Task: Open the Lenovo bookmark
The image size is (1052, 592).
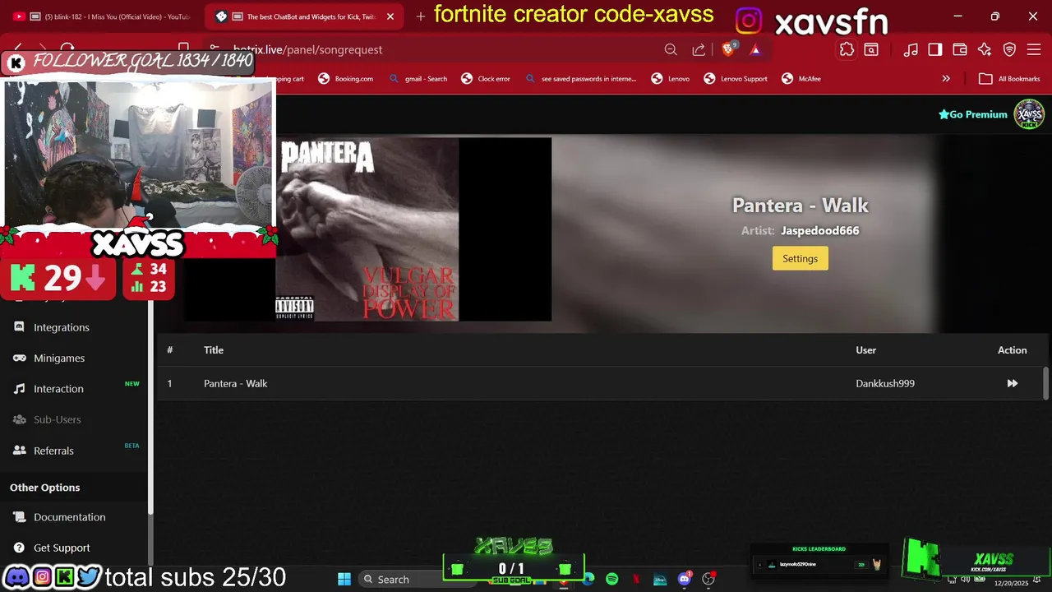Action: point(670,79)
